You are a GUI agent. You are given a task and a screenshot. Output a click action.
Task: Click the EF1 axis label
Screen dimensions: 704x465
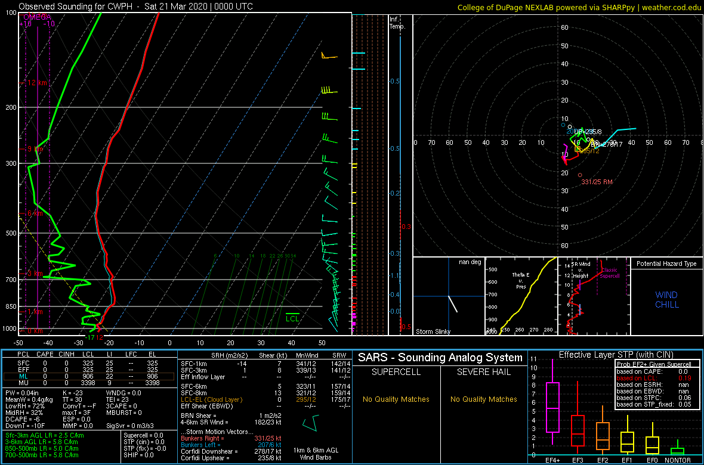tap(628, 460)
